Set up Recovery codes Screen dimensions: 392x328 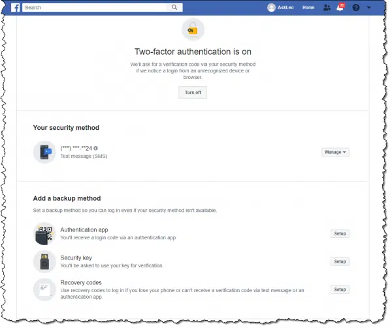coord(340,290)
